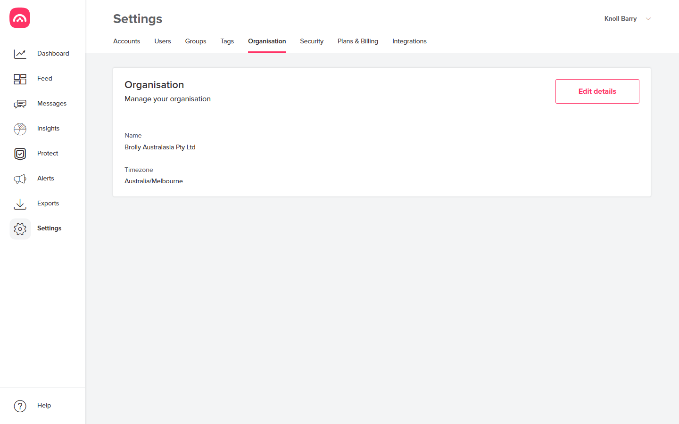Select the Protect shield icon
The height and width of the screenshot is (424, 679).
(x=20, y=154)
